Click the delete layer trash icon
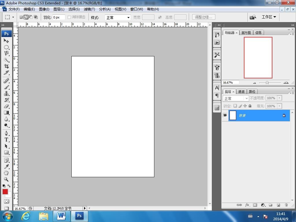The image size is (296, 222). click(286, 205)
